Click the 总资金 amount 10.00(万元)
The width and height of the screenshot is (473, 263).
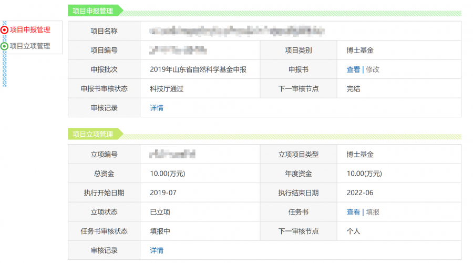[x=167, y=174]
